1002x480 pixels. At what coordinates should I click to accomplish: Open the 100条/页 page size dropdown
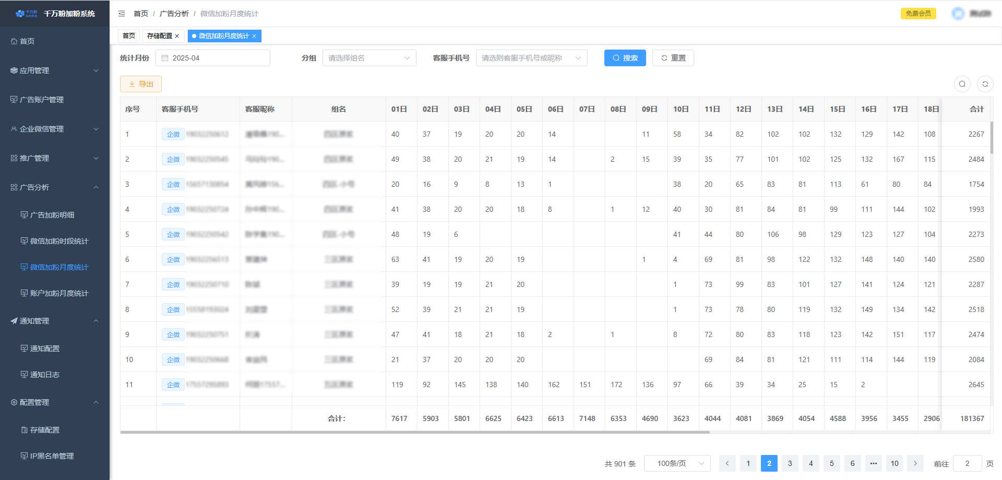click(677, 463)
